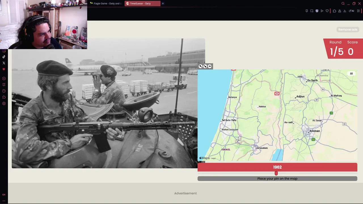Screen dimensions: 363x204
Task: Click the pinboard pin icon in toolbar
Action: (307, 11)
